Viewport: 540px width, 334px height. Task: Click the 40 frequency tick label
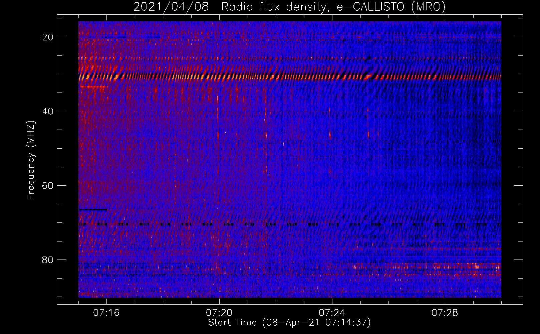pyautogui.click(x=48, y=111)
